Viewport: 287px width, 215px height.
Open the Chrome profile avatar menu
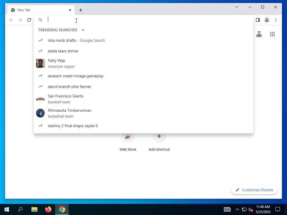point(267,20)
